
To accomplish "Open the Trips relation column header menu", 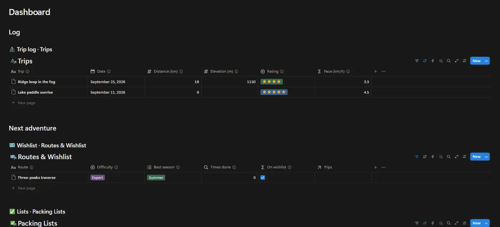I will 343,167.
